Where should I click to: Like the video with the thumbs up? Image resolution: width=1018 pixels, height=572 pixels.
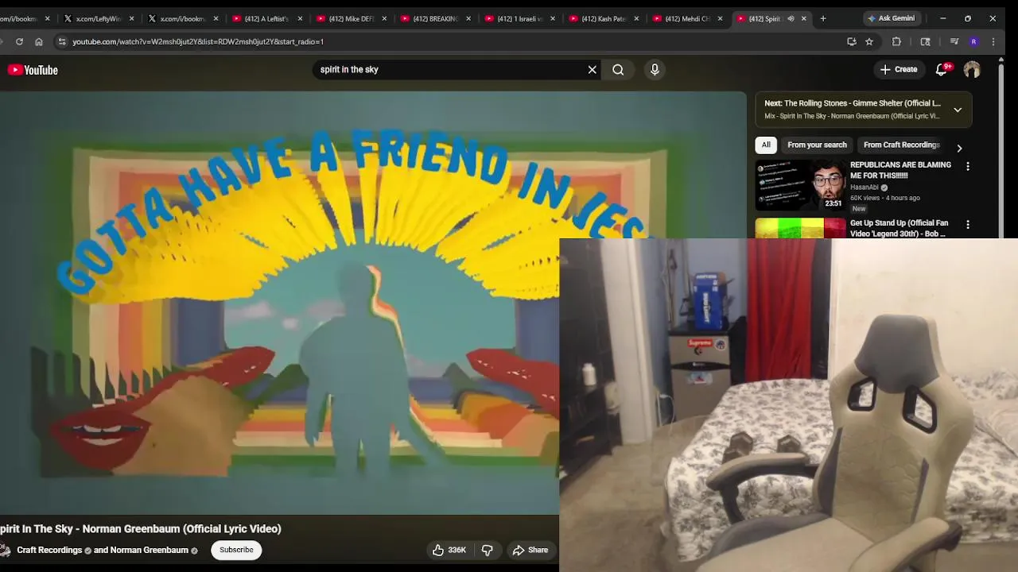[x=449, y=550]
